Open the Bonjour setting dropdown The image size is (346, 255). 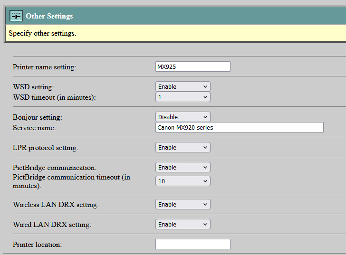coord(183,117)
